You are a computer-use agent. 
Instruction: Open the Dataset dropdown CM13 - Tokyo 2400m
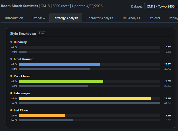(x=161, y=6)
